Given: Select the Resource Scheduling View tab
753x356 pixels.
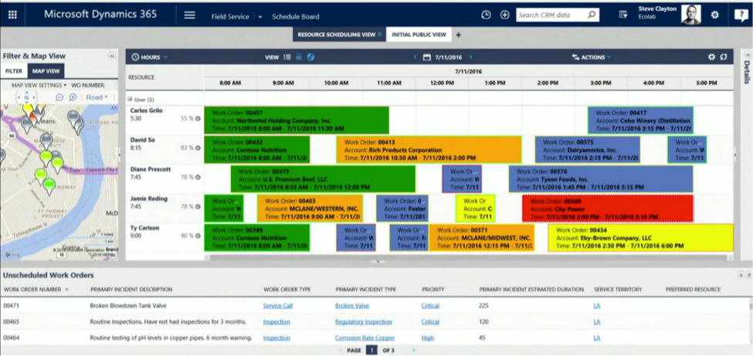Looking at the screenshot, I should pos(337,35).
